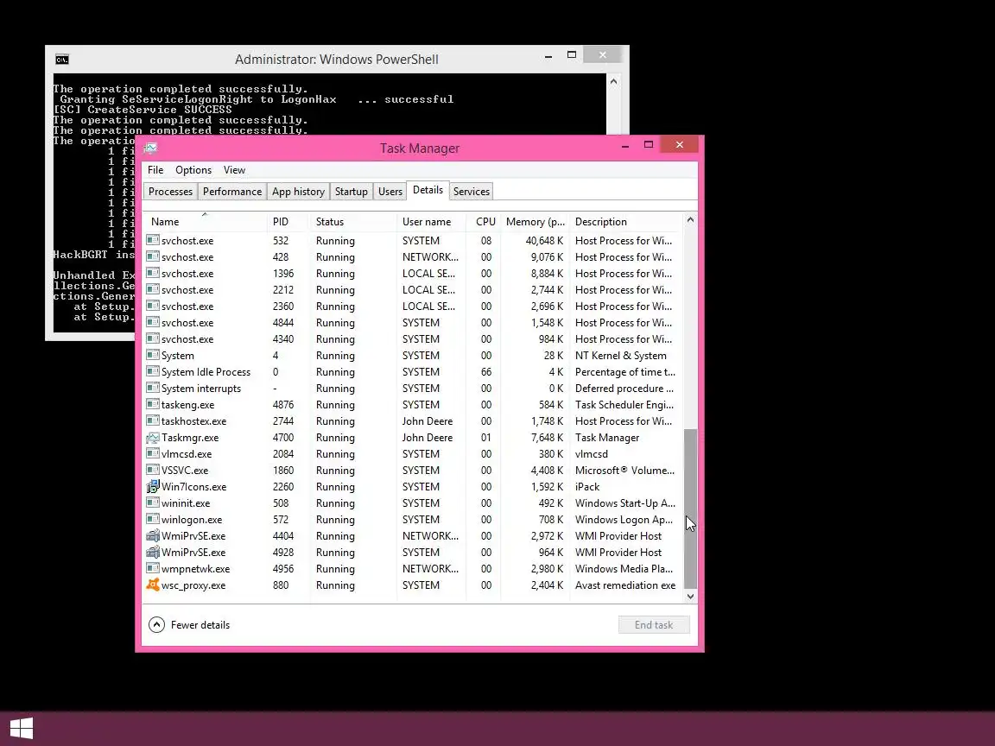Click the System interrupts row icon
Screen dimensions: 995x746
pyautogui.click(x=152, y=389)
